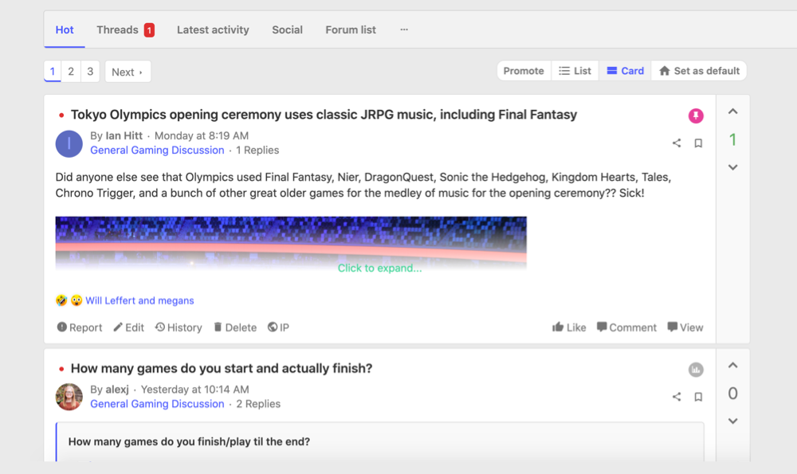
Task: Click the pink pinned thread icon
Action: (x=696, y=116)
